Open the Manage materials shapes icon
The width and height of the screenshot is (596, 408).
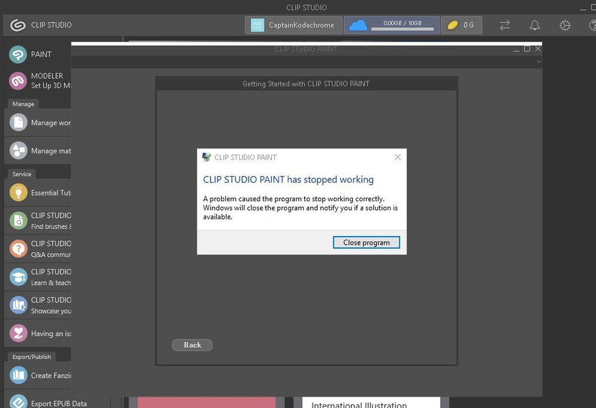pyautogui.click(x=18, y=150)
